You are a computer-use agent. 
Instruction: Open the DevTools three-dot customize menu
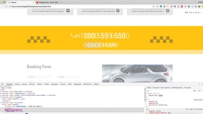[x=200, y=84]
